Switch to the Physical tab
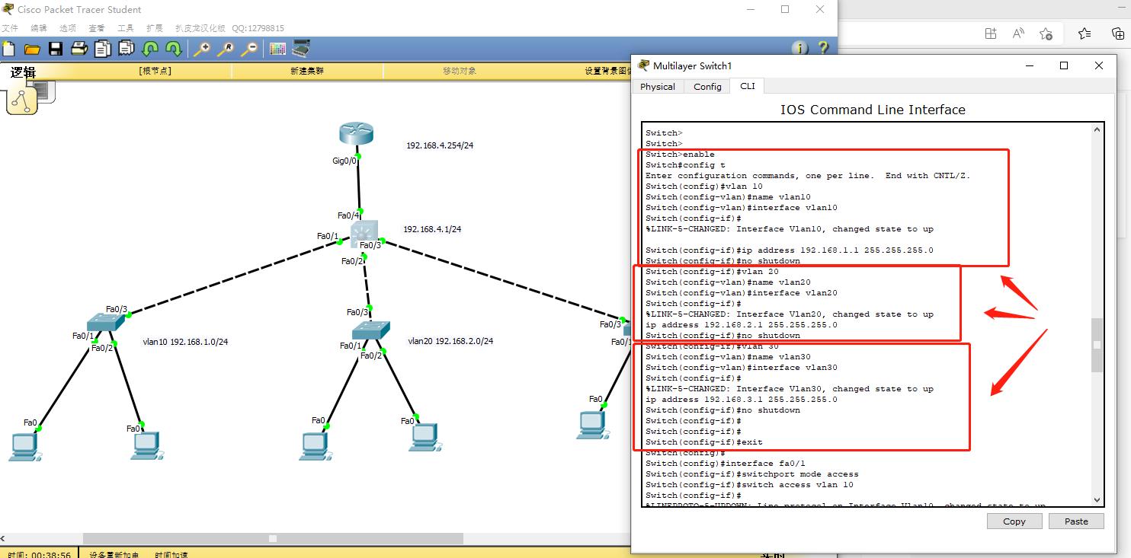 pyautogui.click(x=657, y=86)
